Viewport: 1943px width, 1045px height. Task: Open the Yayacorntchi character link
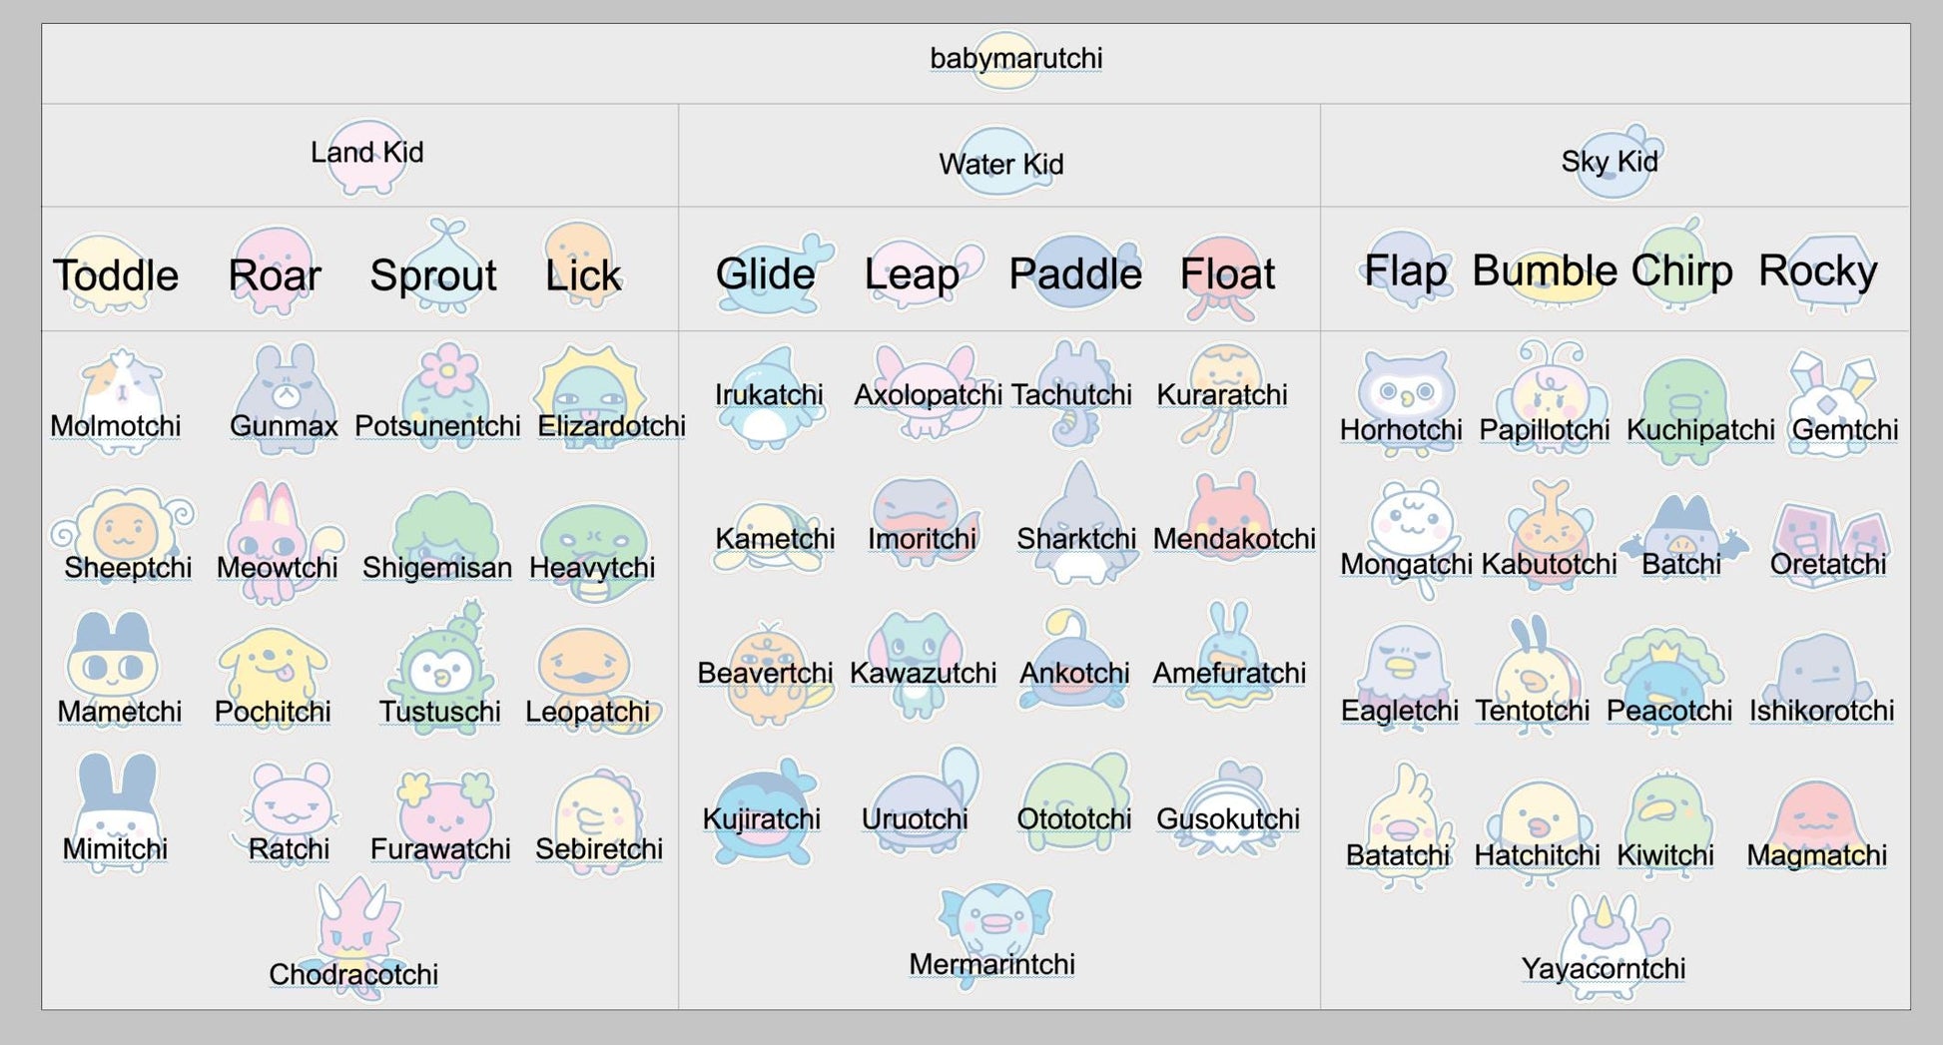pos(1603,968)
